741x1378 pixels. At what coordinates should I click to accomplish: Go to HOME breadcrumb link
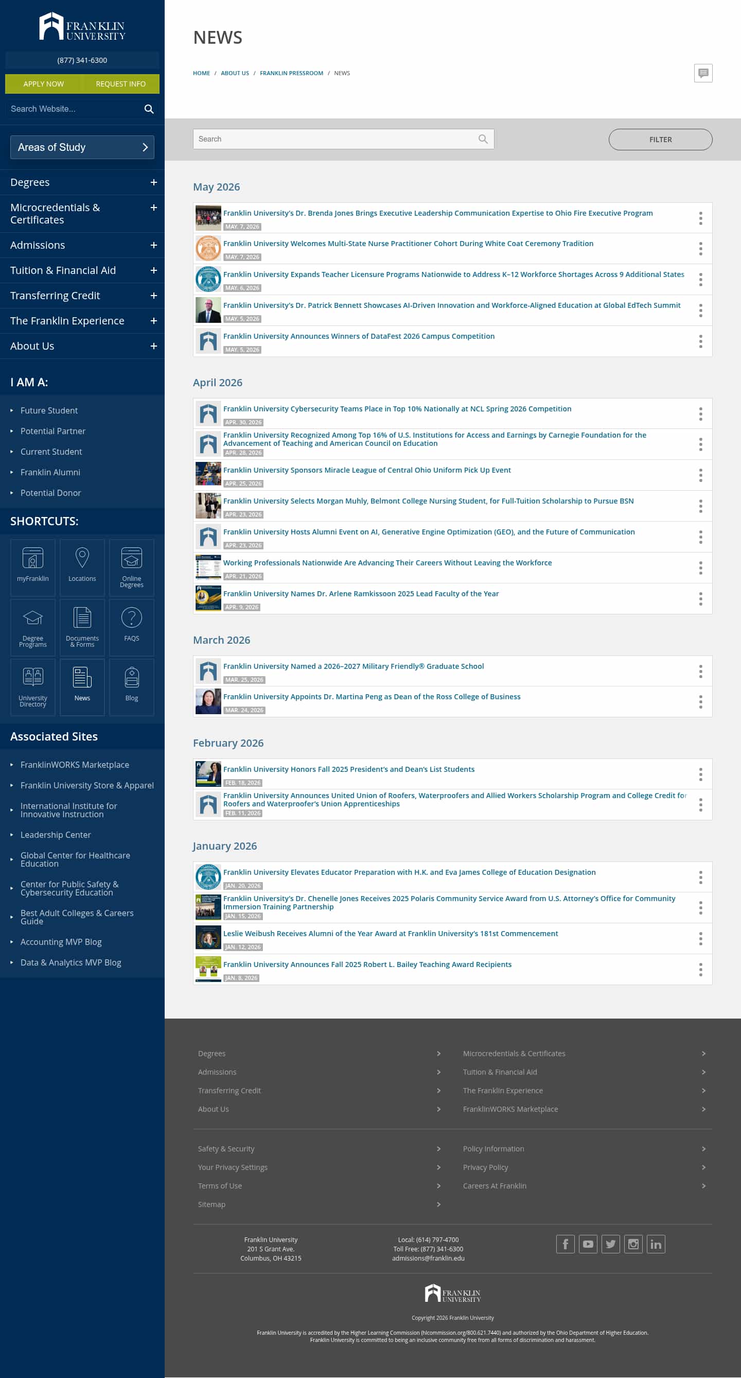click(202, 73)
